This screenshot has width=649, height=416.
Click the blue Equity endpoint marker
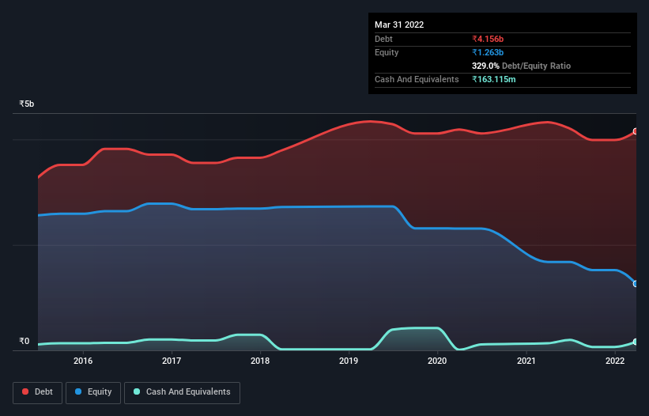[x=636, y=284]
